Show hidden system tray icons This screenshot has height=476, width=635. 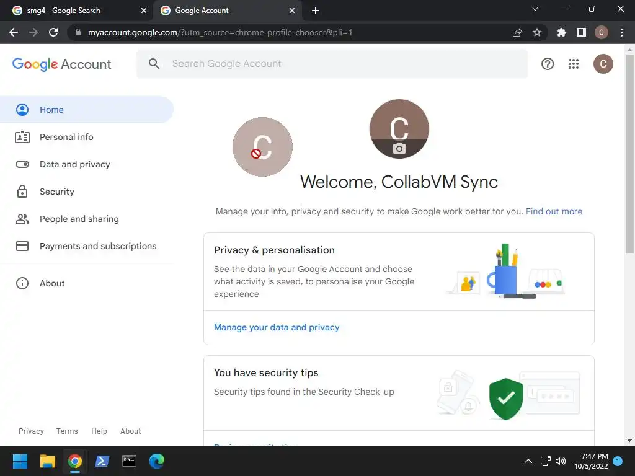tap(528, 461)
